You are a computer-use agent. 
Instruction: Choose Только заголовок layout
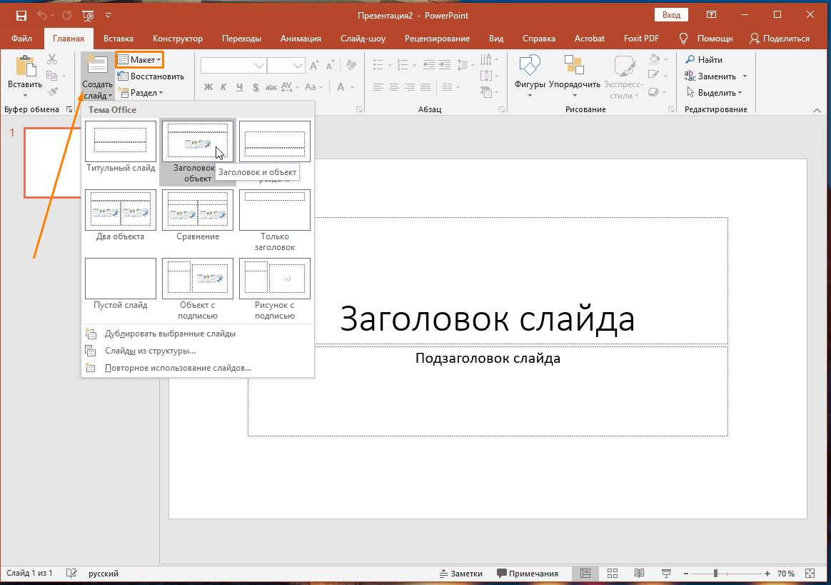[x=275, y=210]
